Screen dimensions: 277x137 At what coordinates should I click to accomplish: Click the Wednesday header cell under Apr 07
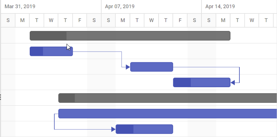(151, 20)
